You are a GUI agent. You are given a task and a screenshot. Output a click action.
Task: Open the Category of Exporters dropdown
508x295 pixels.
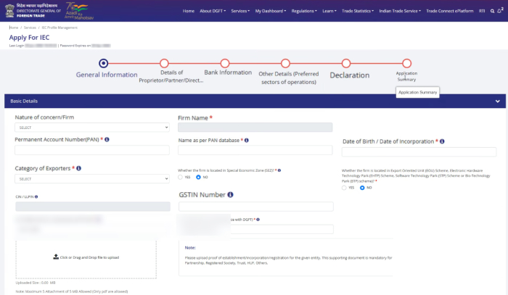[x=92, y=179]
